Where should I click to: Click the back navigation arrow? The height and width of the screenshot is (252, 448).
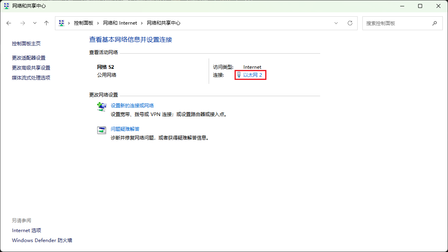(9, 23)
